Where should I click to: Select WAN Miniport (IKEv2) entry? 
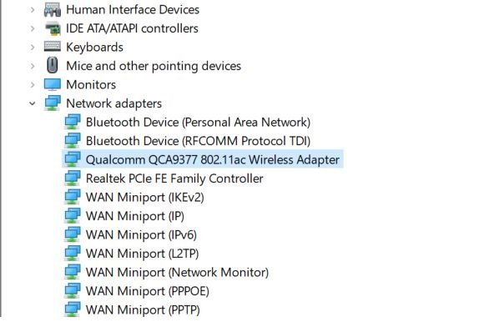(145, 197)
